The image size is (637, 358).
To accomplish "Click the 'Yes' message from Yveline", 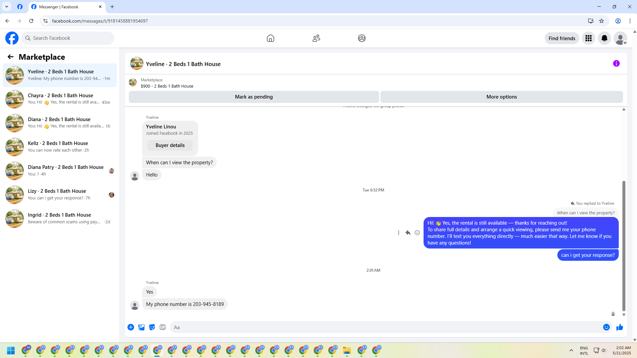I will click(150, 292).
